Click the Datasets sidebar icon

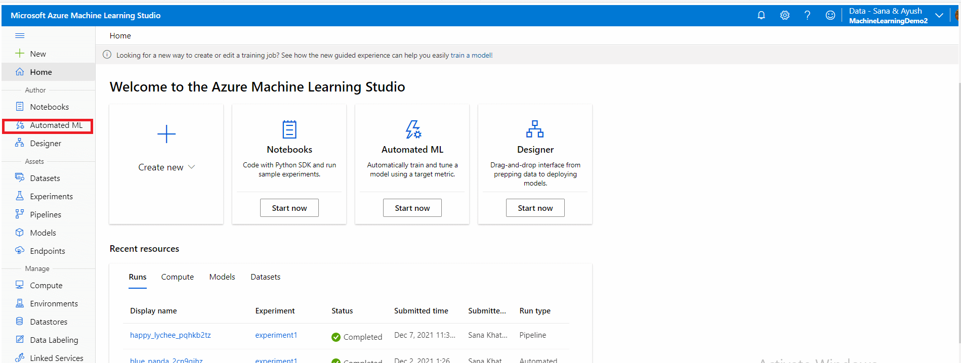click(20, 178)
